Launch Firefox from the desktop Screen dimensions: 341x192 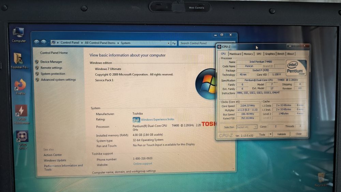pos(20,87)
